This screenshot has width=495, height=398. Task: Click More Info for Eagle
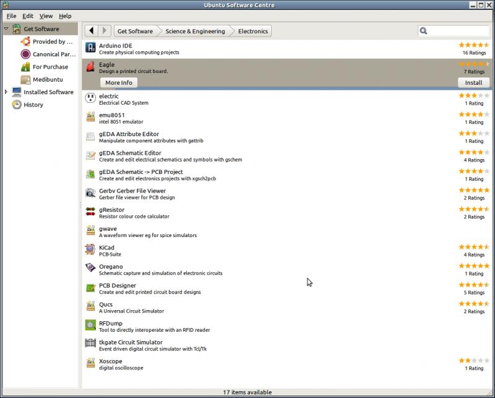coord(119,82)
